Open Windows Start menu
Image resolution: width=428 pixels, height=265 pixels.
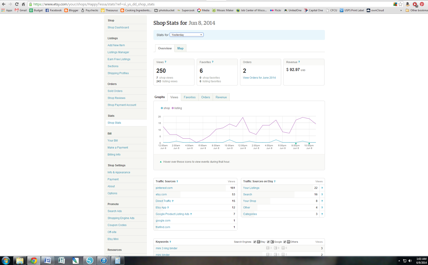[6, 260]
